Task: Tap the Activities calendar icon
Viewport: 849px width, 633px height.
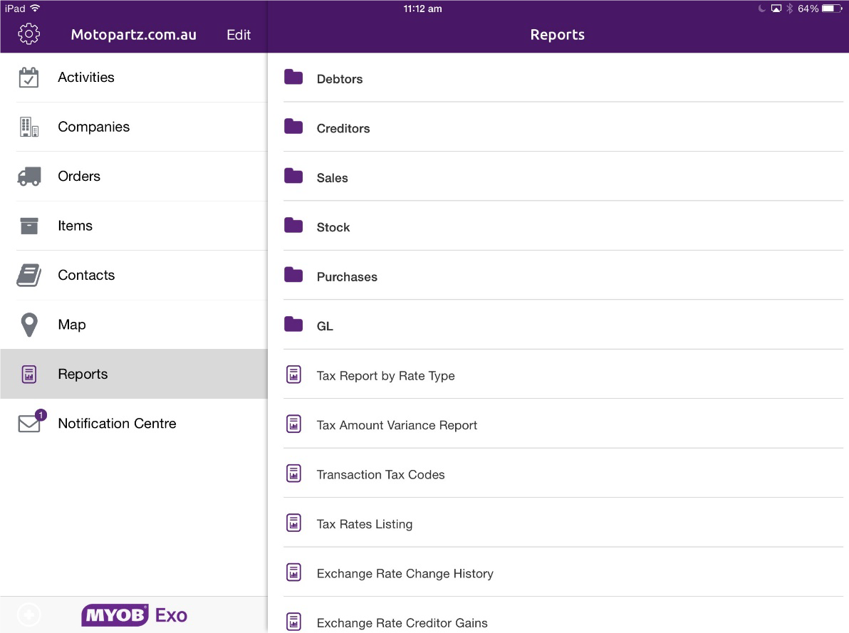Action: coord(28,78)
